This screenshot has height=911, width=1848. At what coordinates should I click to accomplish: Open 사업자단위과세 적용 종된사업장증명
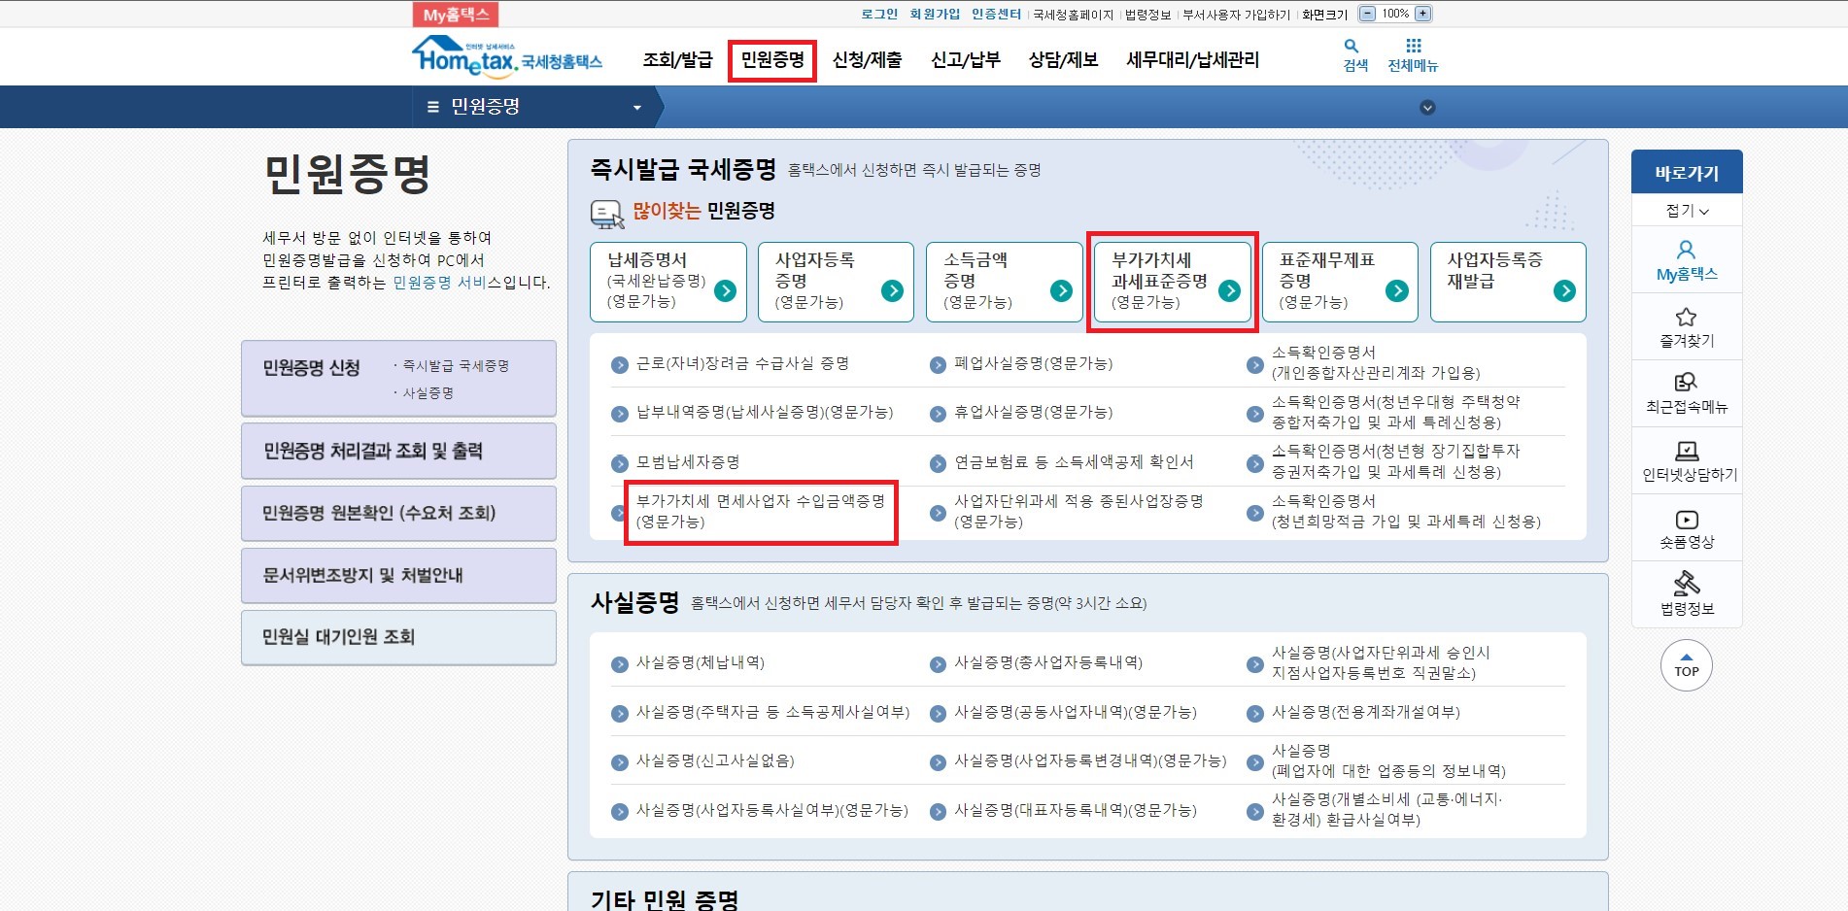click(x=1078, y=511)
